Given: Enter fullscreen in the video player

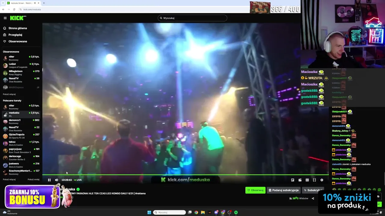Looking at the screenshot, I should pos(314,180).
